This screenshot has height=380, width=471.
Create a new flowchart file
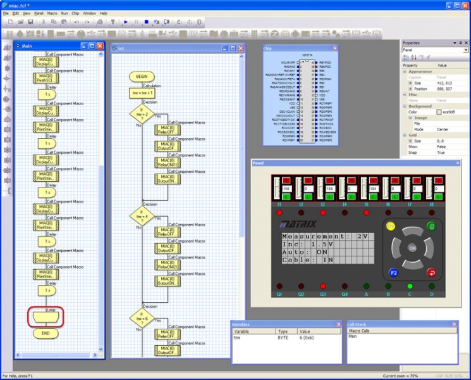[x=10, y=22]
